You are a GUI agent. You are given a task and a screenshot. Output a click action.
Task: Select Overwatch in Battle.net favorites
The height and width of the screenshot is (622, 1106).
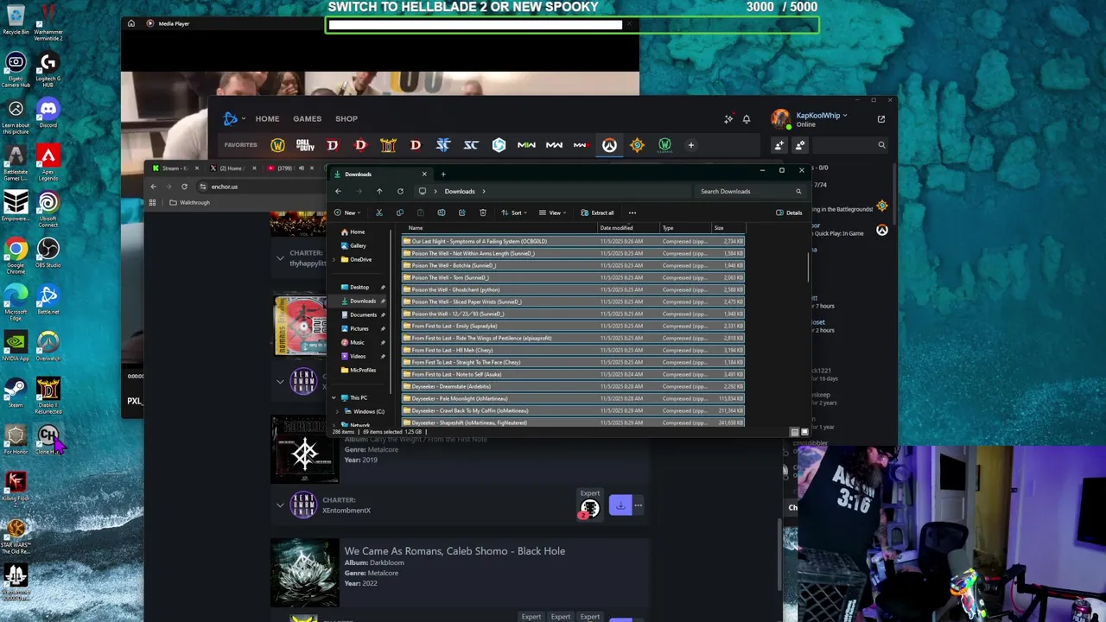[x=609, y=145]
